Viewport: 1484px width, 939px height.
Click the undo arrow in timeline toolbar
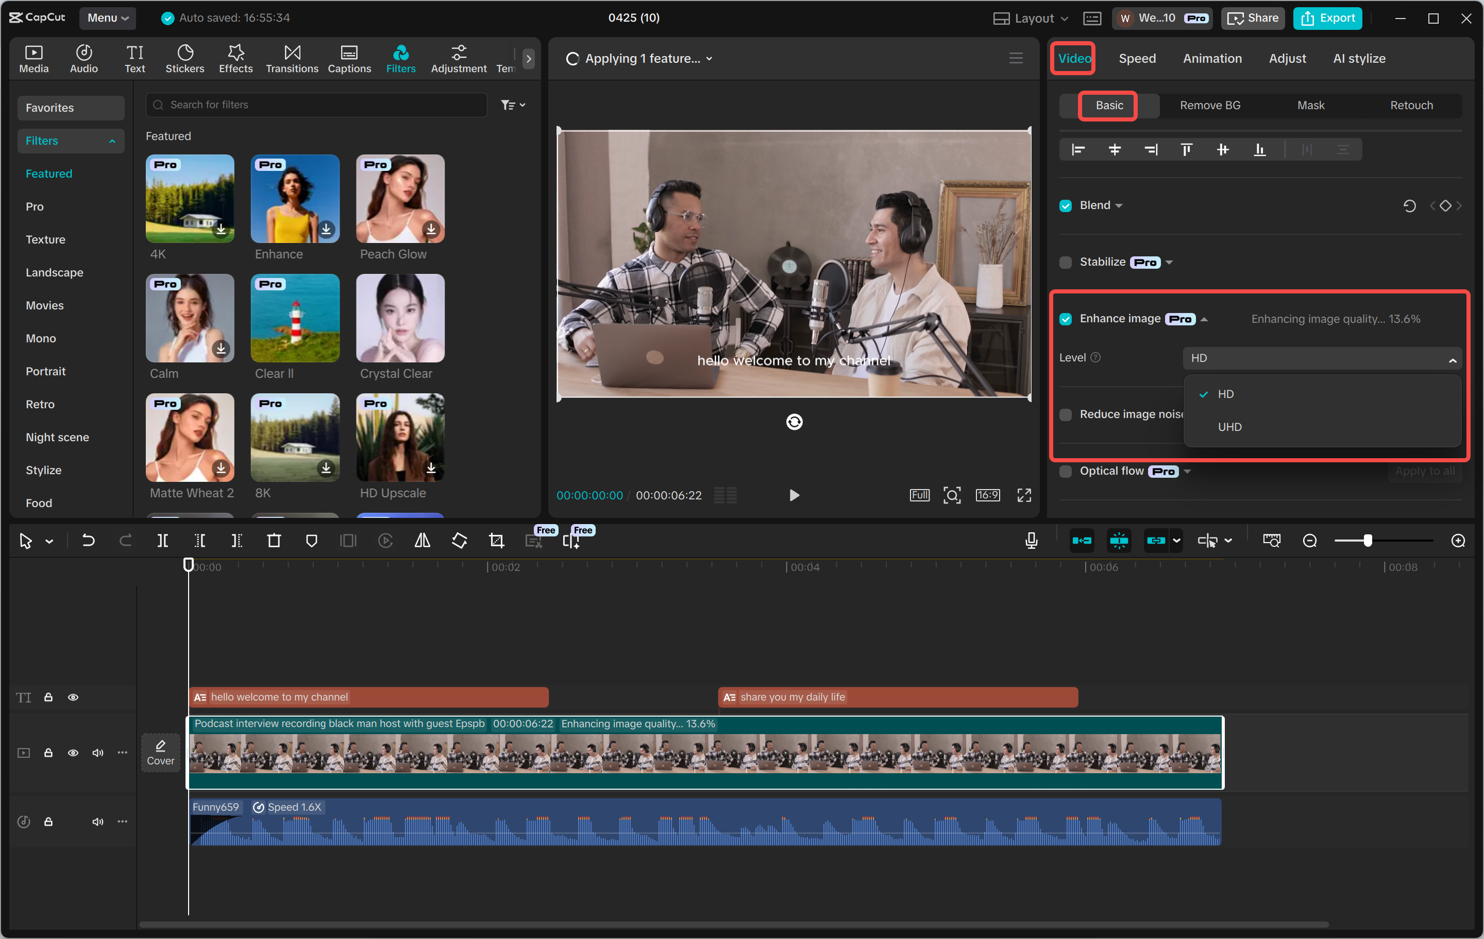coord(88,541)
